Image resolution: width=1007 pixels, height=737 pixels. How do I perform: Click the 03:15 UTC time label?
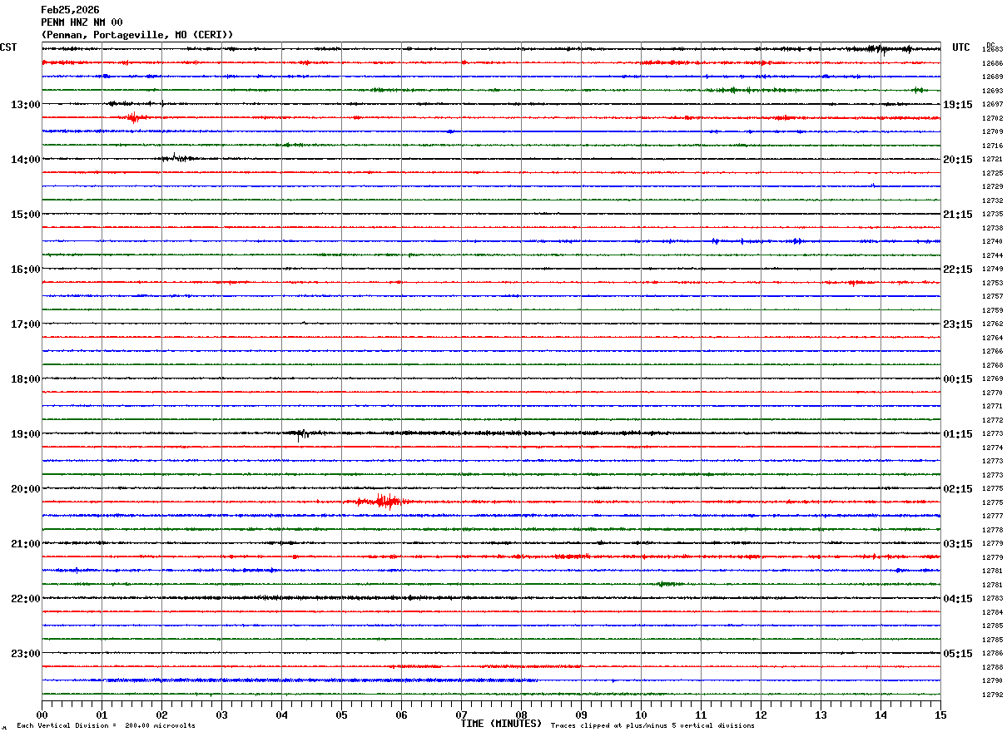[x=958, y=544]
